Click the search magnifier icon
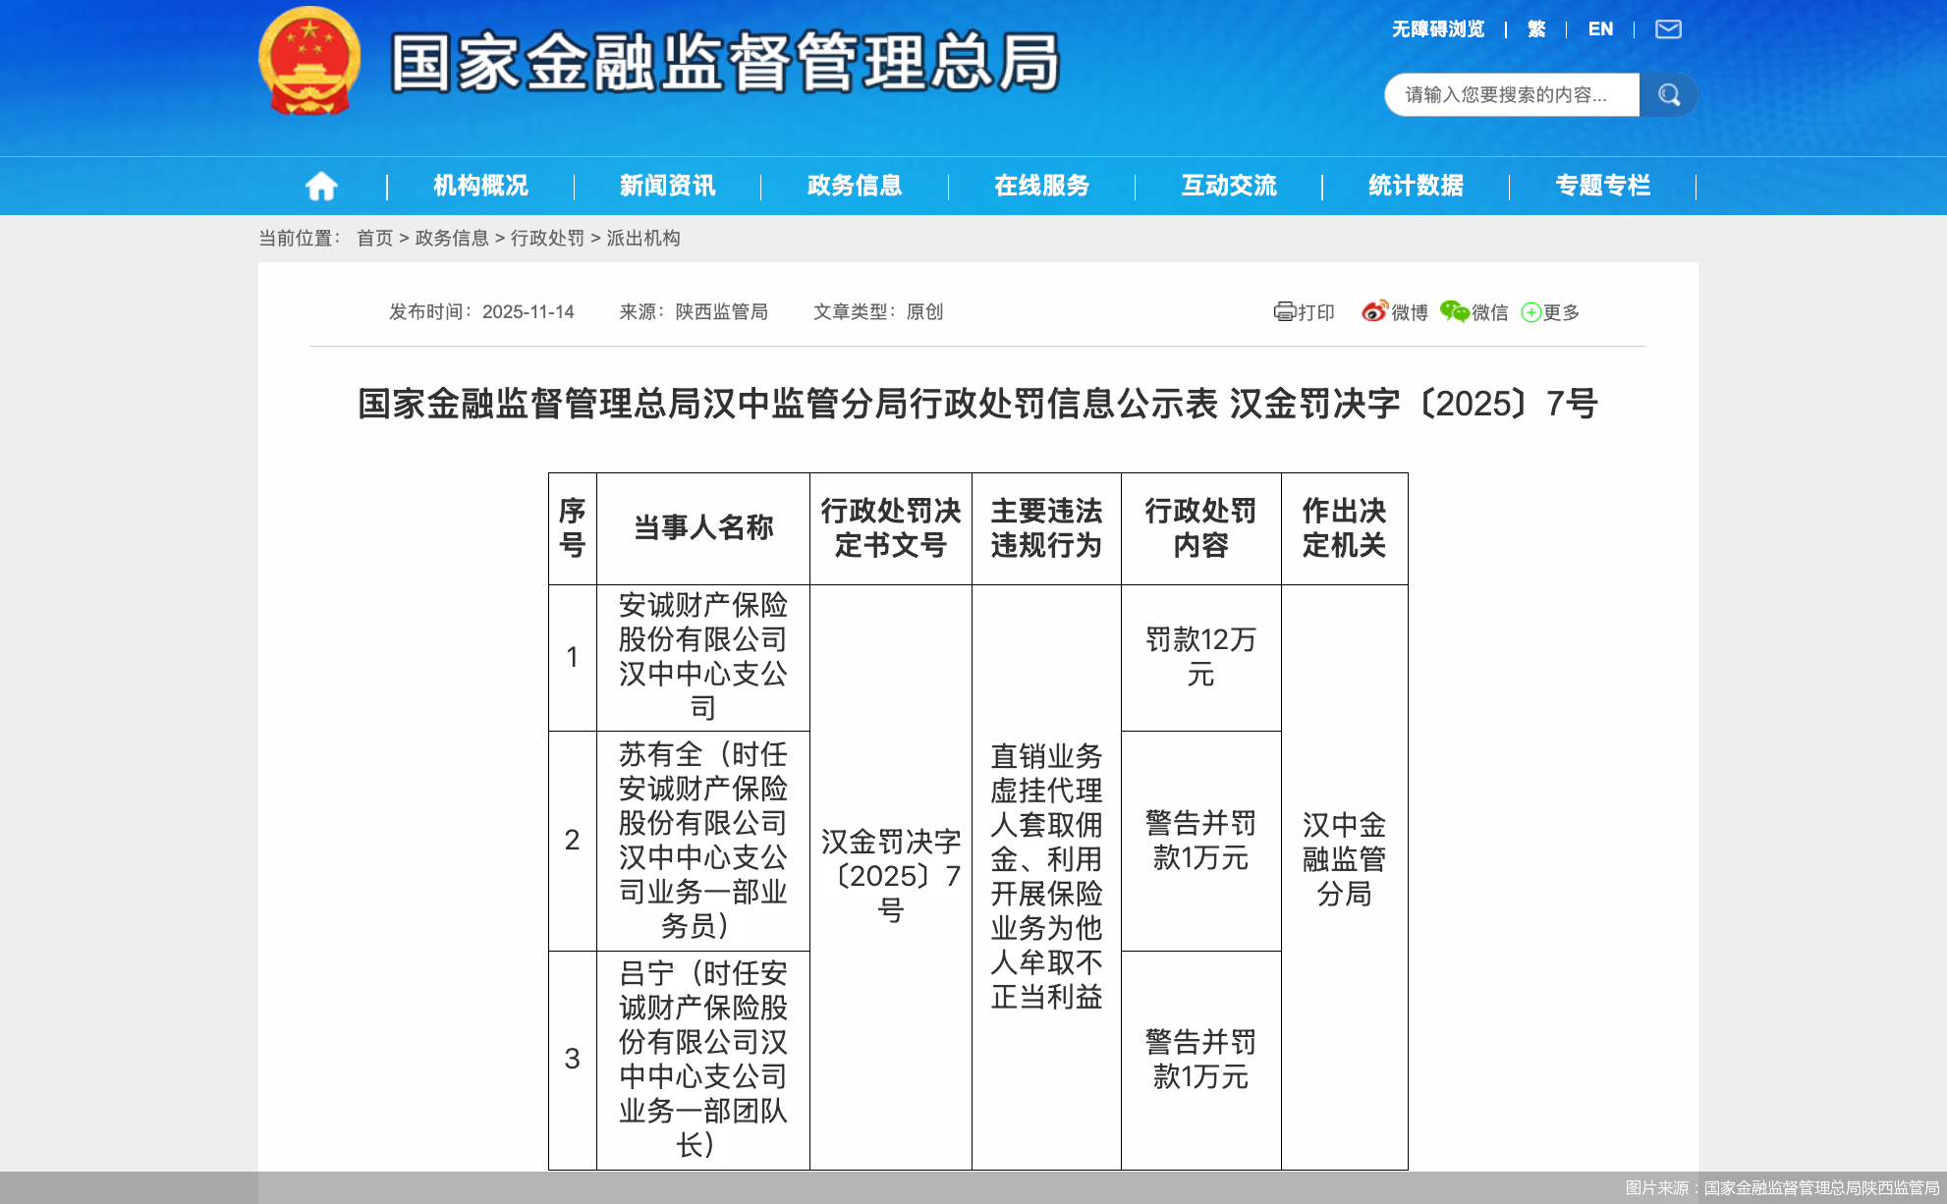 (1668, 94)
